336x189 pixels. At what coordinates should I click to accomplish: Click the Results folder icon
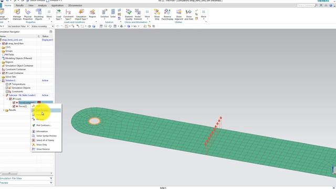(7, 110)
